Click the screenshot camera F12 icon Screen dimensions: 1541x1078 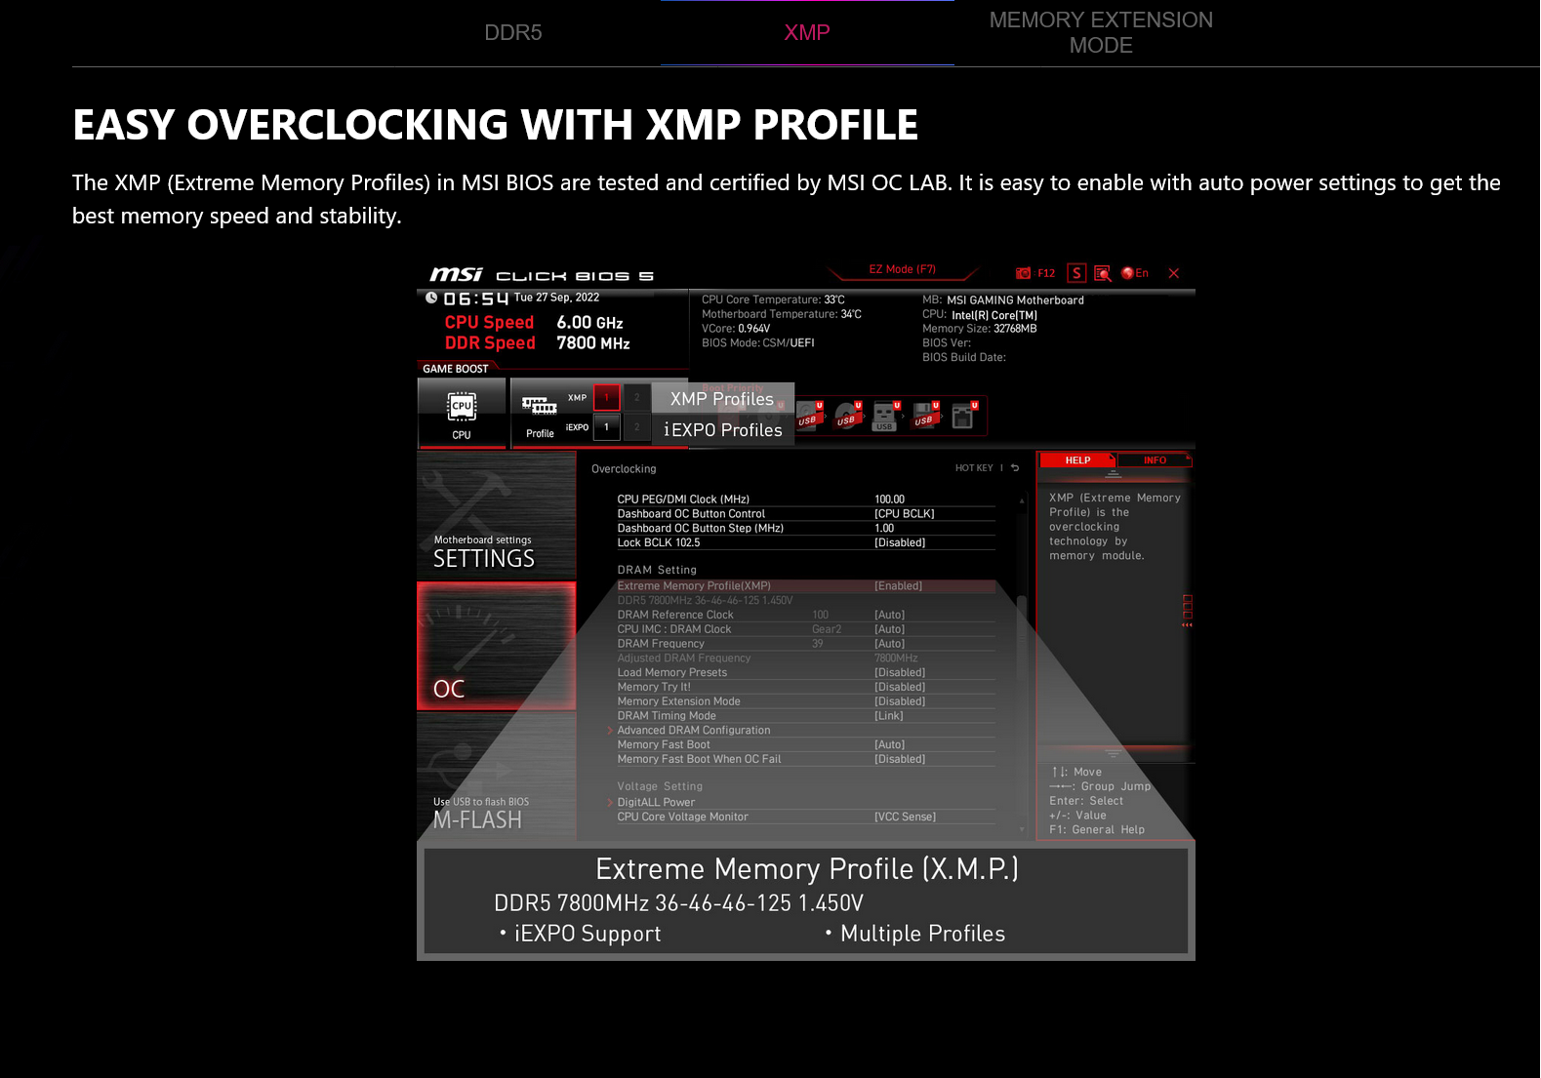[x=1024, y=274]
